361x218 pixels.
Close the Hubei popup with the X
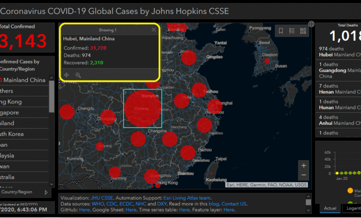click(x=154, y=30)
